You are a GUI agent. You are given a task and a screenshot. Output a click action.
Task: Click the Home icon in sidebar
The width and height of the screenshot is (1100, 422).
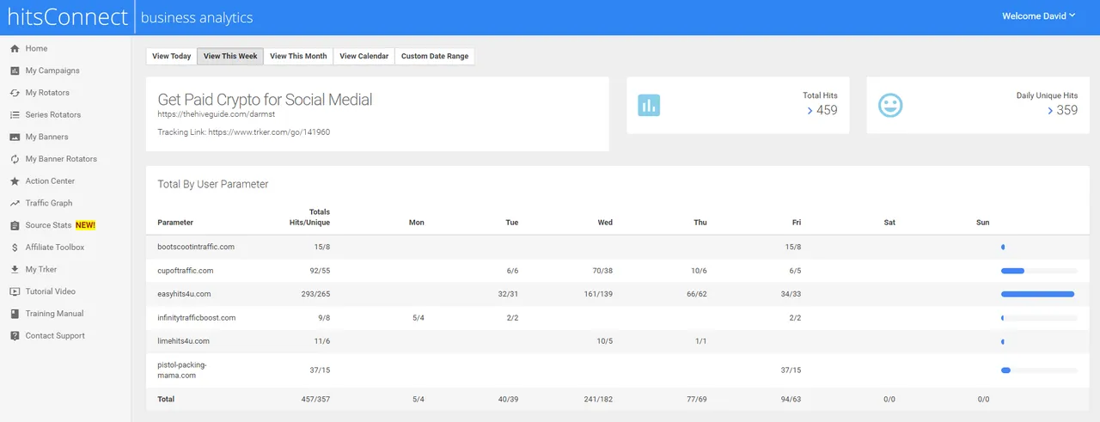[15, 49]
